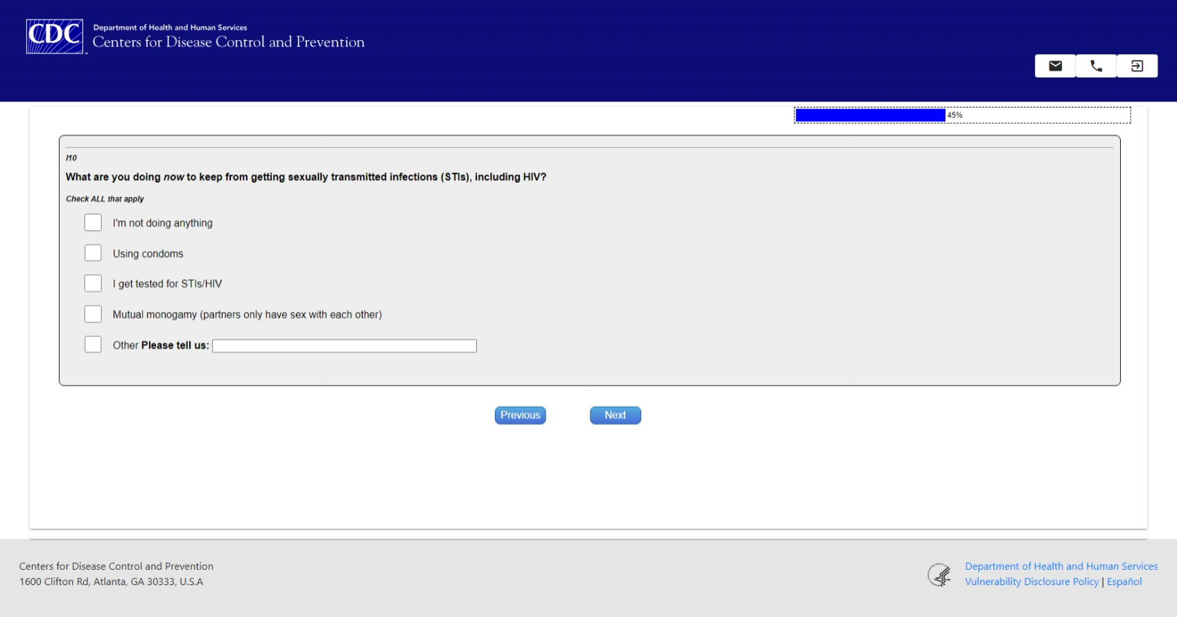Switch language via the Español link
1177x617 pixels.
click(x=1124, y=582)
